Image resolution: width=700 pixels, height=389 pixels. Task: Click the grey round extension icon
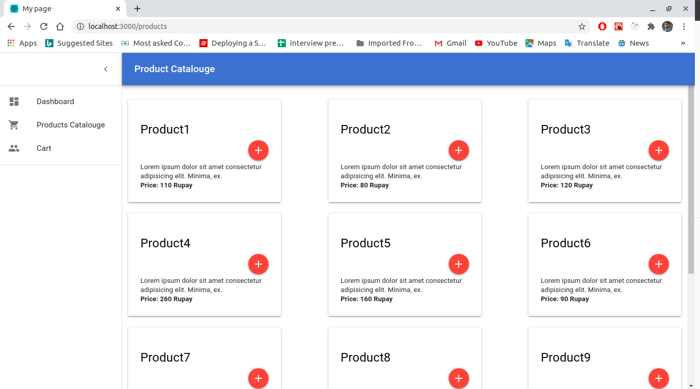pos(635,26)
